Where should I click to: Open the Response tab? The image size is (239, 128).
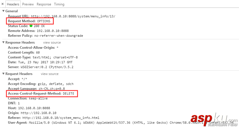tap(44, 4)
